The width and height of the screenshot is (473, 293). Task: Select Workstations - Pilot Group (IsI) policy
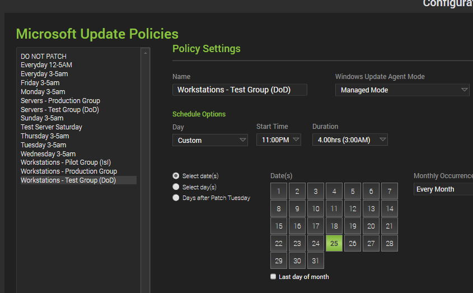pos(66,162)
